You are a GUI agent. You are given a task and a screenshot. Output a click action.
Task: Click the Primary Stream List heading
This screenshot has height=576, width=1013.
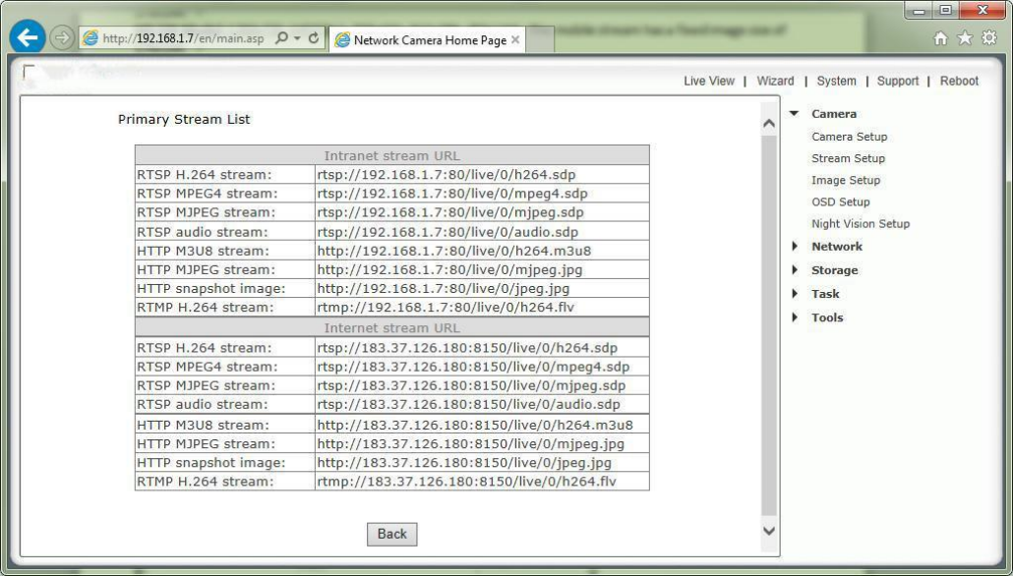[x=184, y=119]
